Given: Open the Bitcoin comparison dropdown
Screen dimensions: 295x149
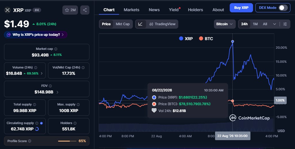Looking at the screenshot, I should pyautogui.click(x=225, y=24).
